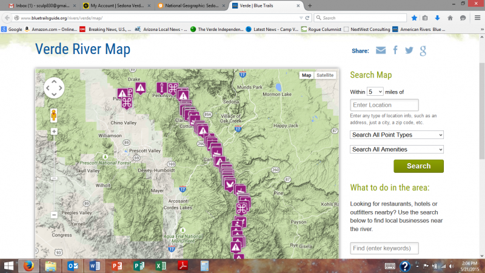Expand Search All Point Types dropdown
The width and height of the screenshot is (485, 273).
coord(396,135)
